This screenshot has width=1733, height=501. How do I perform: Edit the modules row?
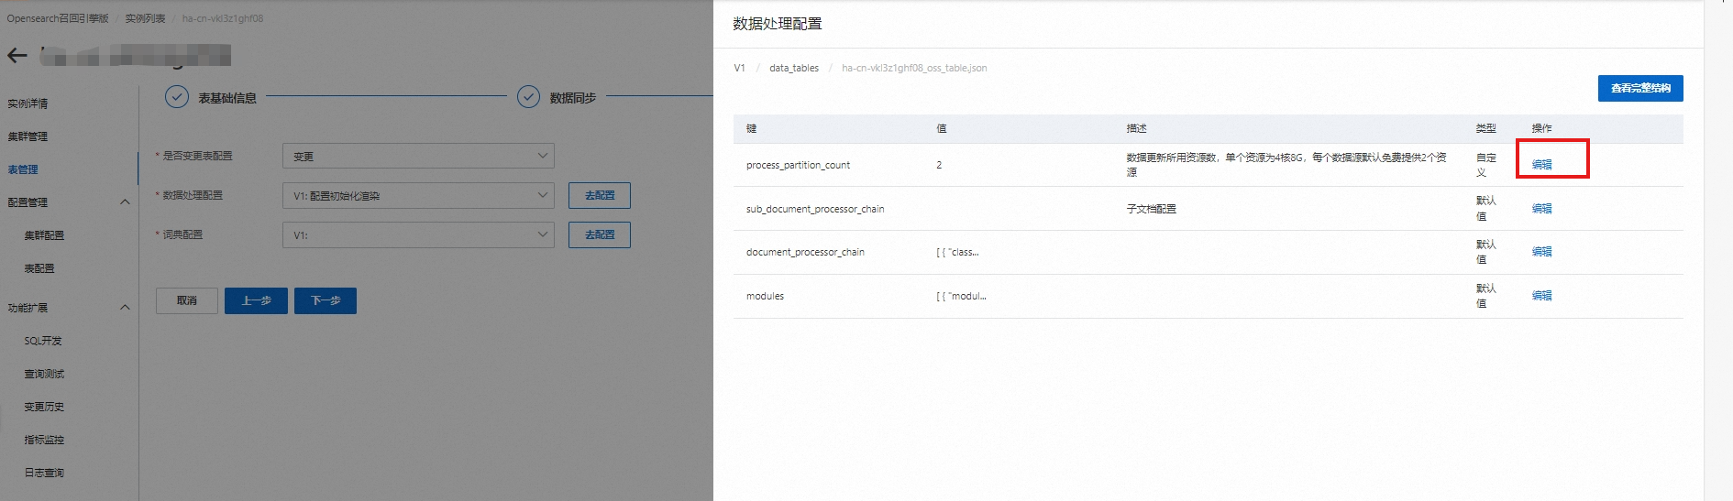(1542, 296)
